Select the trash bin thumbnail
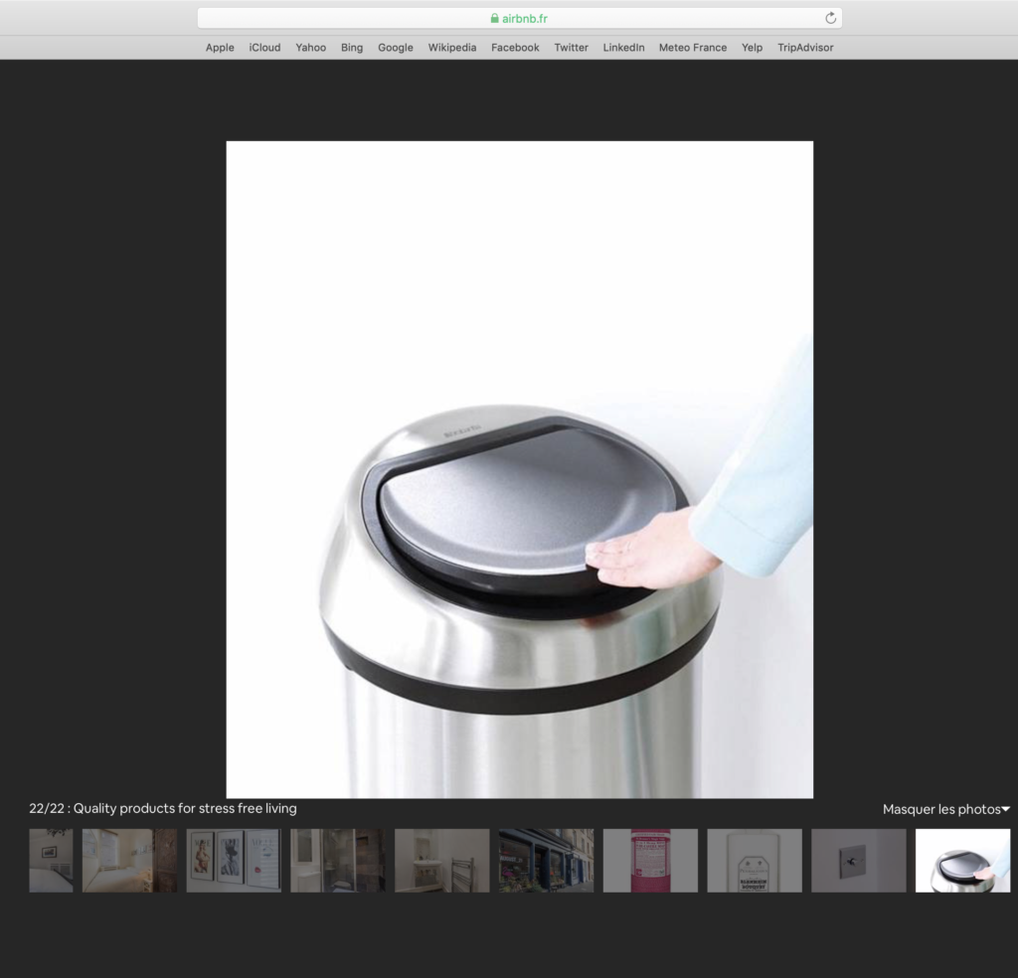The image size is (1018, 978). 961,860
